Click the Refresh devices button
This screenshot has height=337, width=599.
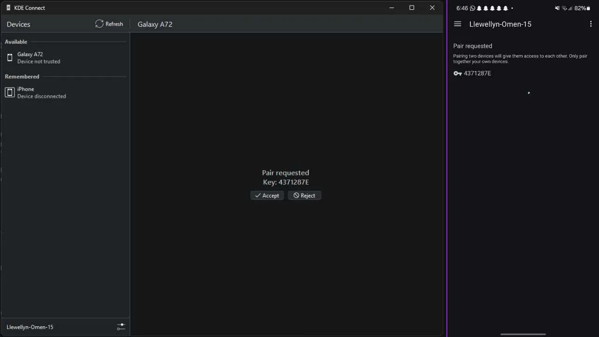109,24
